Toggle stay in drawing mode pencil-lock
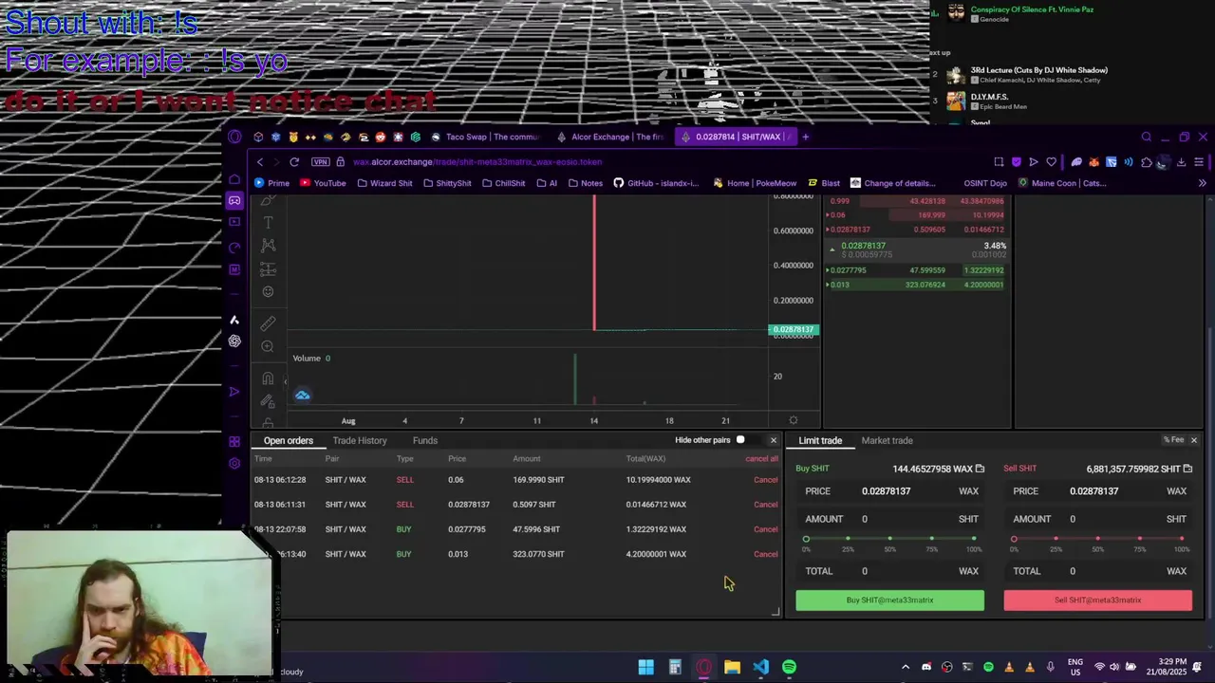1215x683 pixels. coord(268,401)
